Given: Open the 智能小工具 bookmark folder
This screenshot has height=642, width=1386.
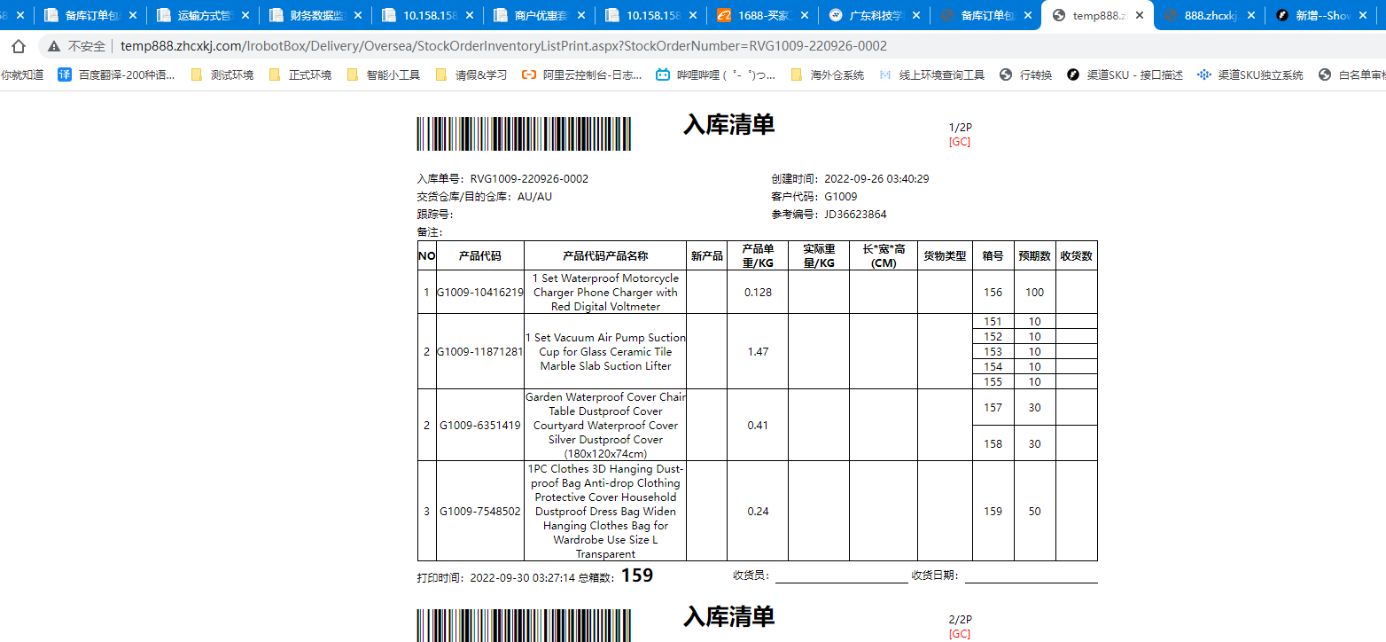Looking at the screenshot, I should [x=384, y=74].
